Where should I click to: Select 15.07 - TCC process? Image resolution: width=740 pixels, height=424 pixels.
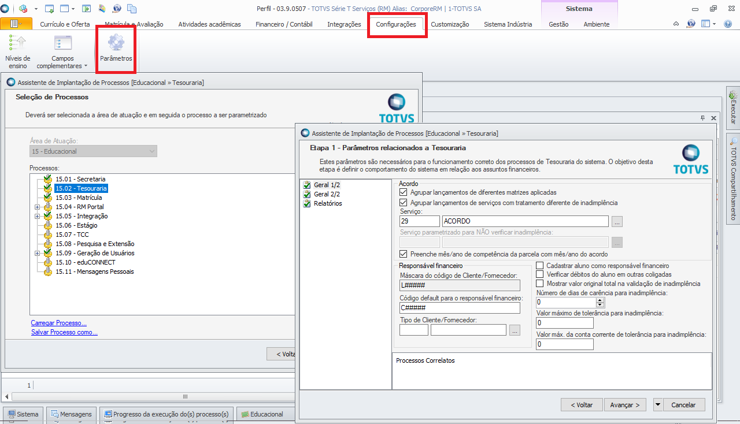pos(72,235)
